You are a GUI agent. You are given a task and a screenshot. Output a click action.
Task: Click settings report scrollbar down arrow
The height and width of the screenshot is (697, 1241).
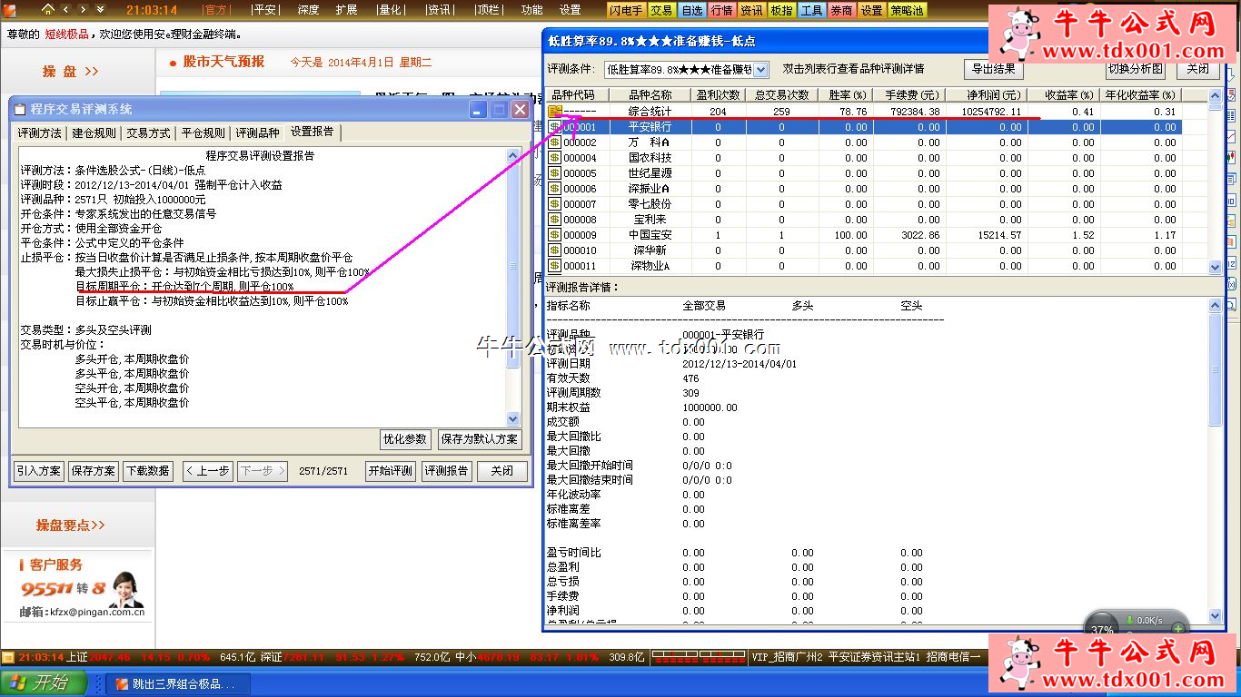[x=512, y=419]
